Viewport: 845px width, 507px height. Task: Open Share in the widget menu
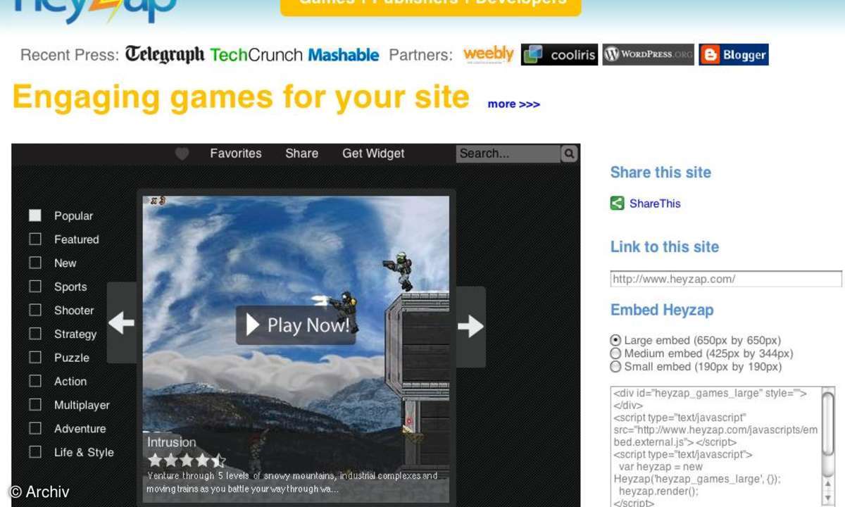click(x=301, y=154)
